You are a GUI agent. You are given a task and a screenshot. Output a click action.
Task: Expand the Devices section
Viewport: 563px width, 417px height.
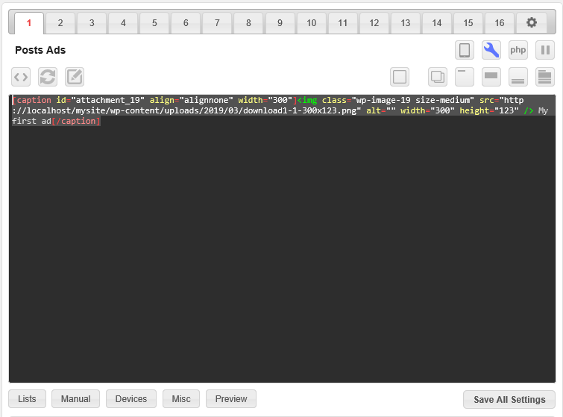click(131, 399)
